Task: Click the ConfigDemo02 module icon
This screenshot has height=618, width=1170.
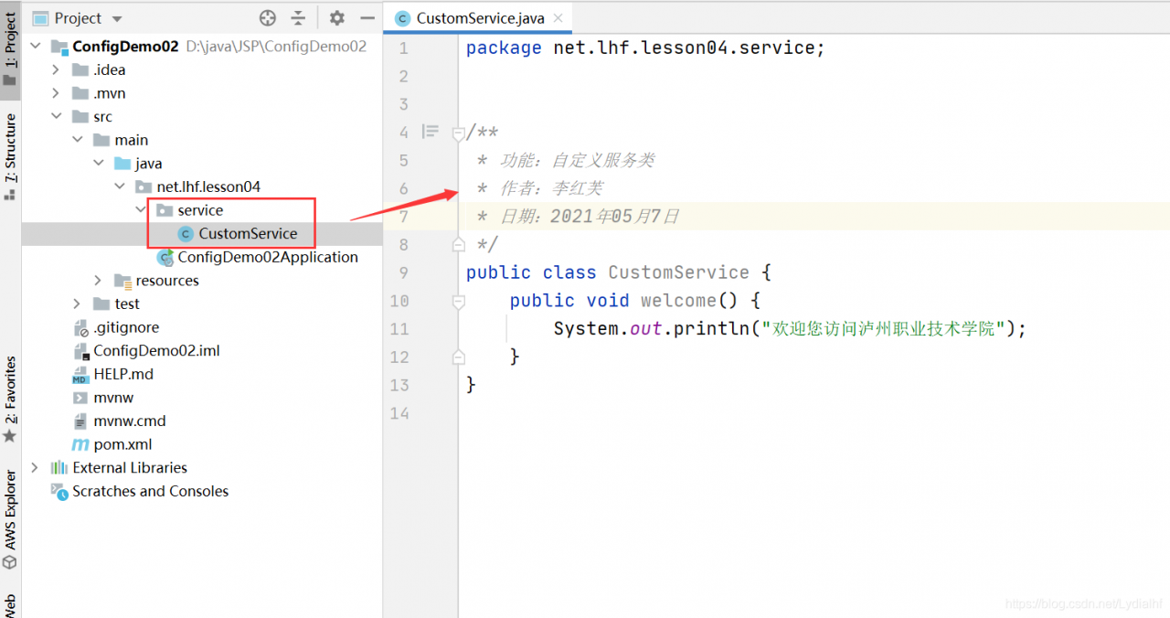Action: [x=59, y=47]
